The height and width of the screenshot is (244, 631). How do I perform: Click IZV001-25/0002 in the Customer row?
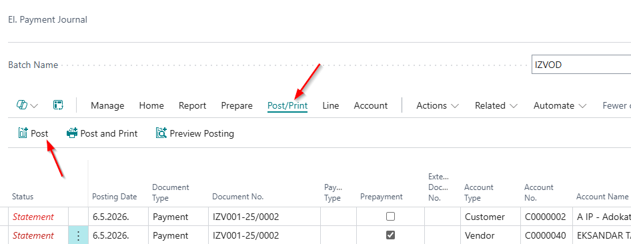[x=246, y=217]
